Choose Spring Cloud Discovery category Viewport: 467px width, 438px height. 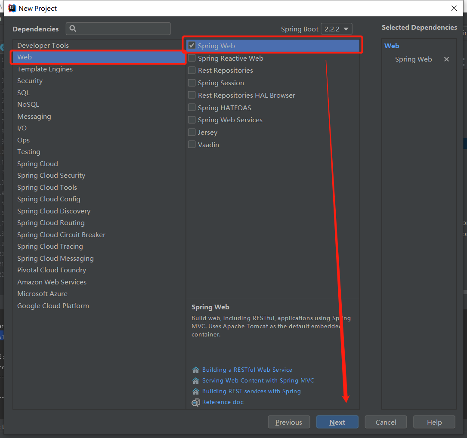pyautogui.click(x=99, y=211)
